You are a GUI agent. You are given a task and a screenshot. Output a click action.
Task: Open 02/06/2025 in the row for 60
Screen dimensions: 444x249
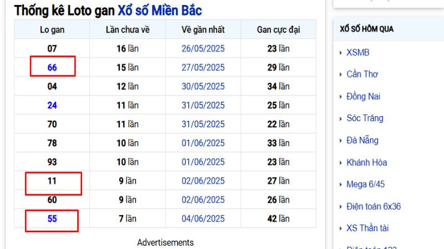pyautogui.click(x=203, y=200)
